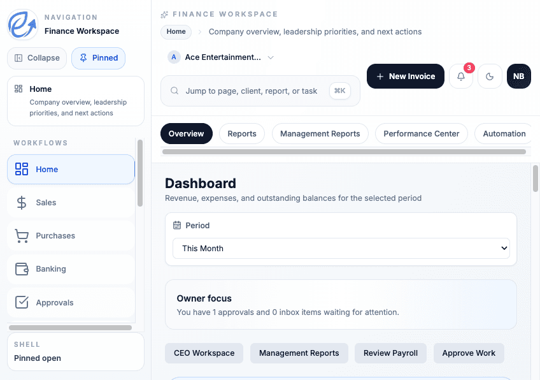This screenshot has width=540, height=380.
Task: Switch to the Reports tab
Action: pos(241,133)
